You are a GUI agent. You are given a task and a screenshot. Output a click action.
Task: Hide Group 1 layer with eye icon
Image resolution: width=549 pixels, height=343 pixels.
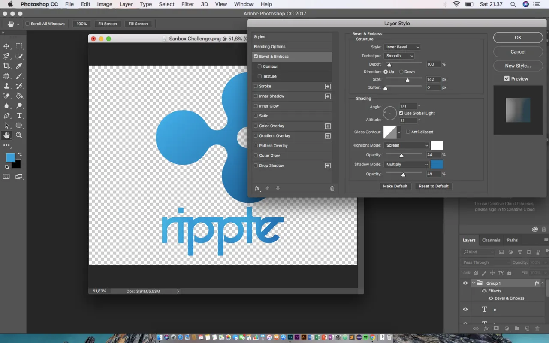pyautogui.click(x=465, y=283)
